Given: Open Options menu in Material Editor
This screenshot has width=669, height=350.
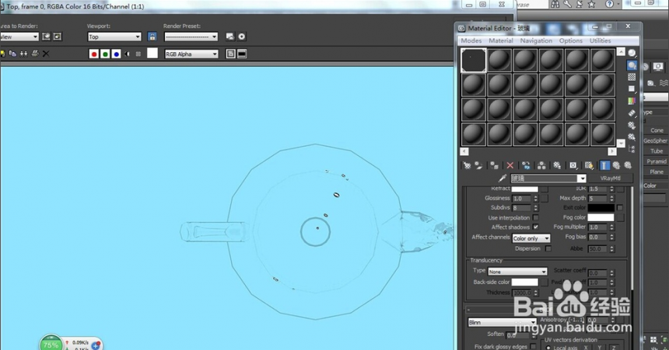Looking at the screenshot, I should click(x=570, y=40).
